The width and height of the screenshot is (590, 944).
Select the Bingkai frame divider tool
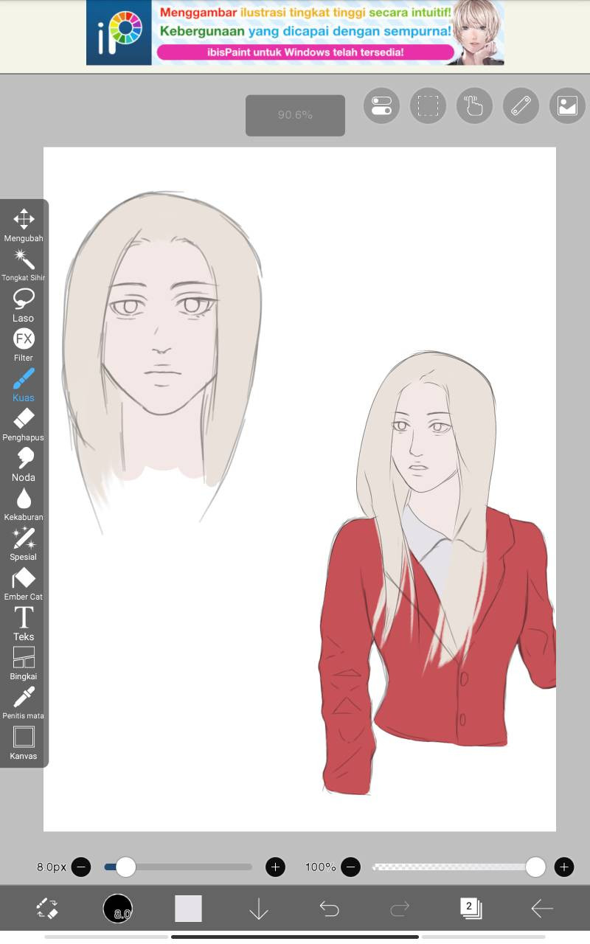(x=24, y=663)
